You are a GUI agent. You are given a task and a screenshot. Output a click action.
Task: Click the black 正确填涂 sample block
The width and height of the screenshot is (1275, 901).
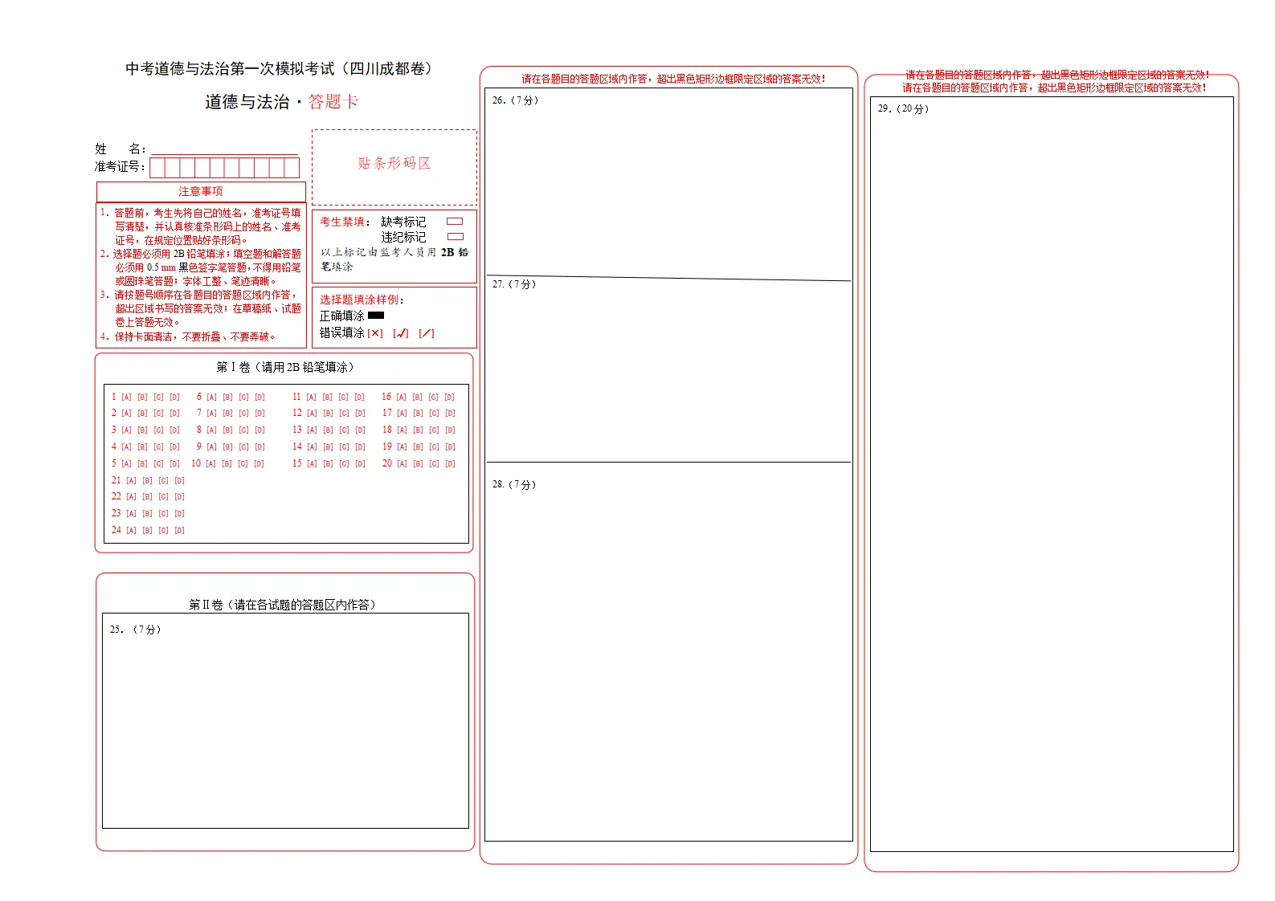tap(376, 316)
